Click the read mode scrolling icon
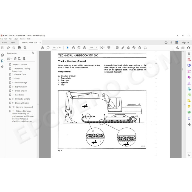The width and height of the screenshot is (192, 192). [109, 48]
